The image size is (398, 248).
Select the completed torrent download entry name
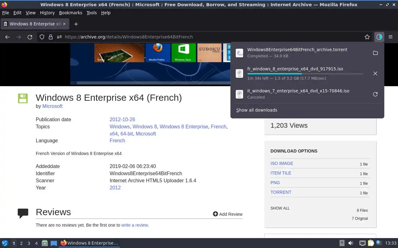click(297, 50)
